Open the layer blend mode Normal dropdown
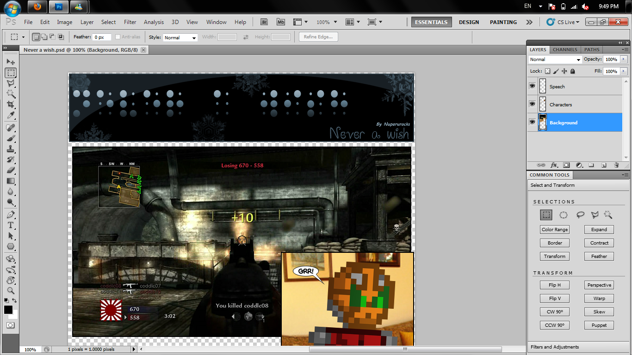 click(x=555, y=60)
